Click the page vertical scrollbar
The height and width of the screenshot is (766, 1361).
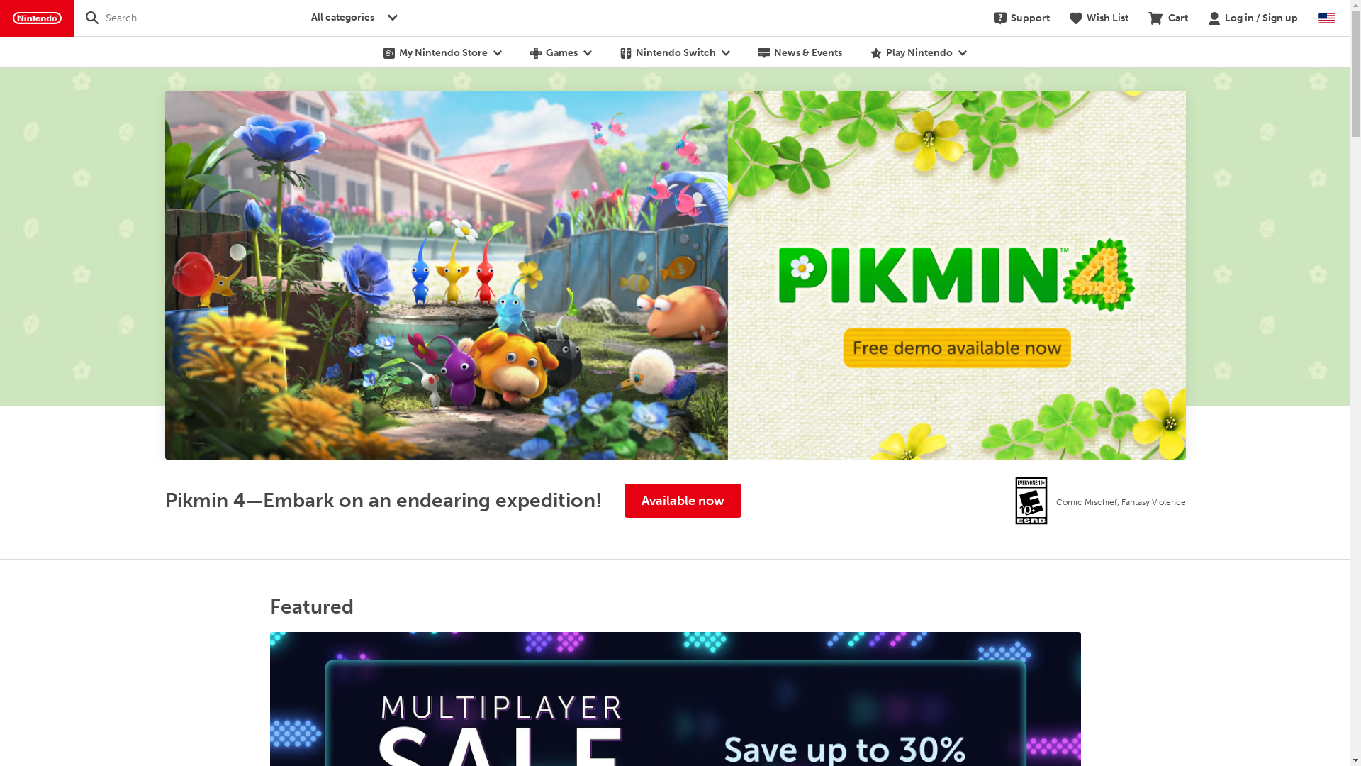click(1355, 383)
